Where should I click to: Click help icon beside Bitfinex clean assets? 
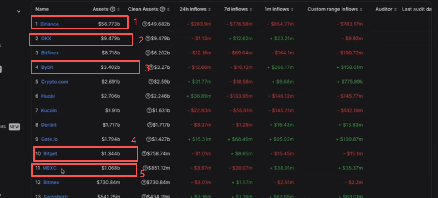click(x=148, y=53)
